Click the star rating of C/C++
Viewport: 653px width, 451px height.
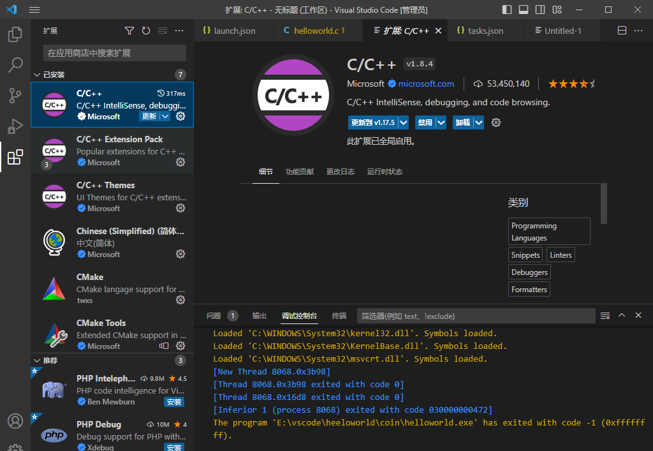572,84
